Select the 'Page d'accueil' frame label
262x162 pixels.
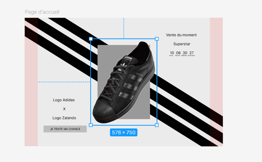(42, 12)
